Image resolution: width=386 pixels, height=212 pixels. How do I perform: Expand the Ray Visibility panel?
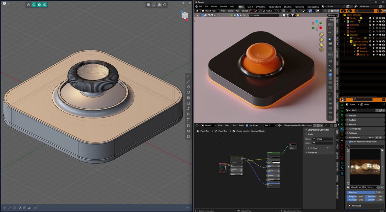click(x=365, y=129)
